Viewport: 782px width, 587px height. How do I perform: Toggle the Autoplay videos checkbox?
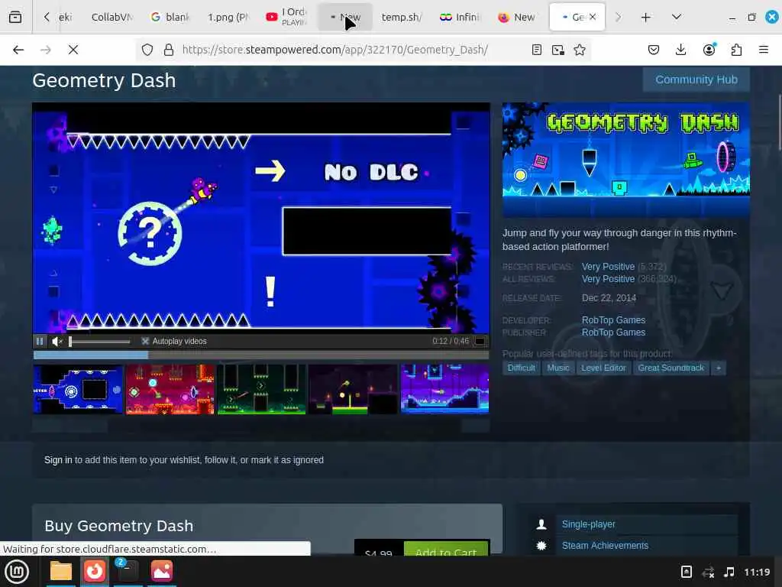(145, 342)
